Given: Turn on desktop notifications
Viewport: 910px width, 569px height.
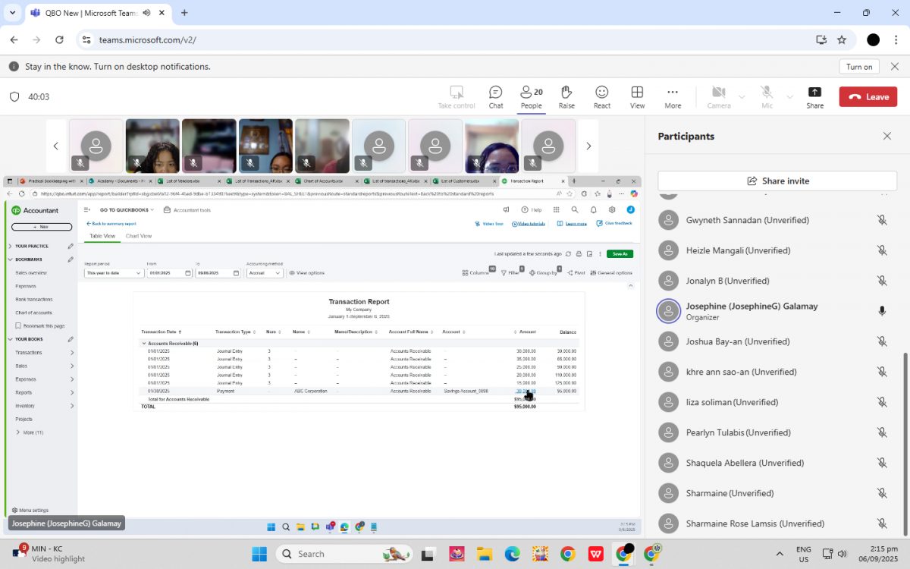Looking at the screenshot, I should (x=859, y=67).
